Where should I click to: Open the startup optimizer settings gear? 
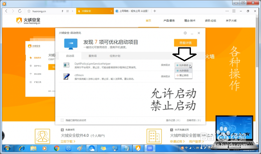point(185,33)
